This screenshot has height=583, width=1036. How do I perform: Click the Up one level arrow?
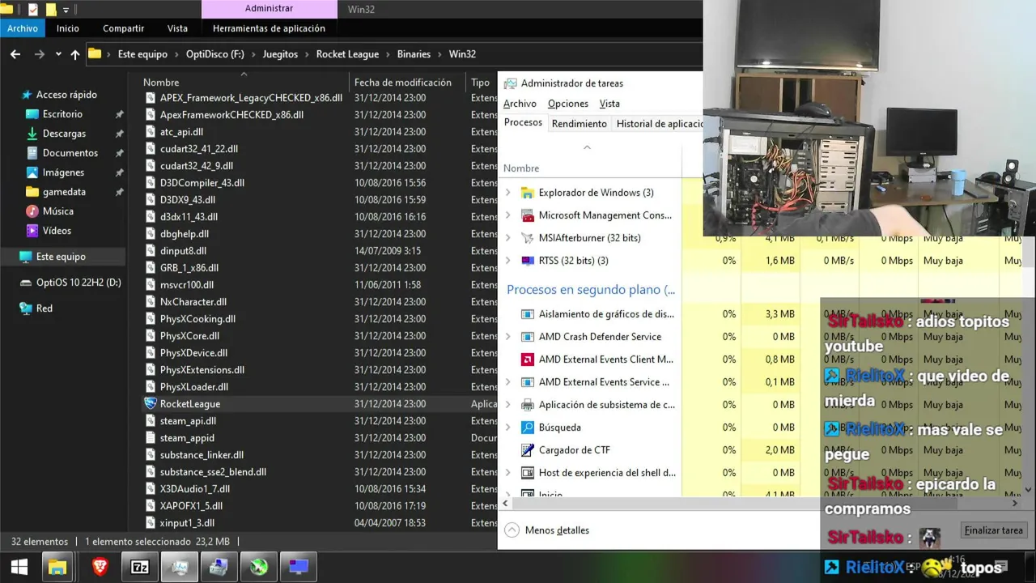pos(75,54)
